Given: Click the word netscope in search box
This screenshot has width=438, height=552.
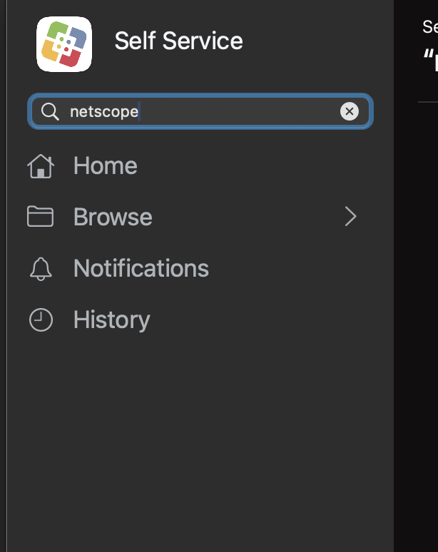Looking at the screenshot, I should pos(104,111).
